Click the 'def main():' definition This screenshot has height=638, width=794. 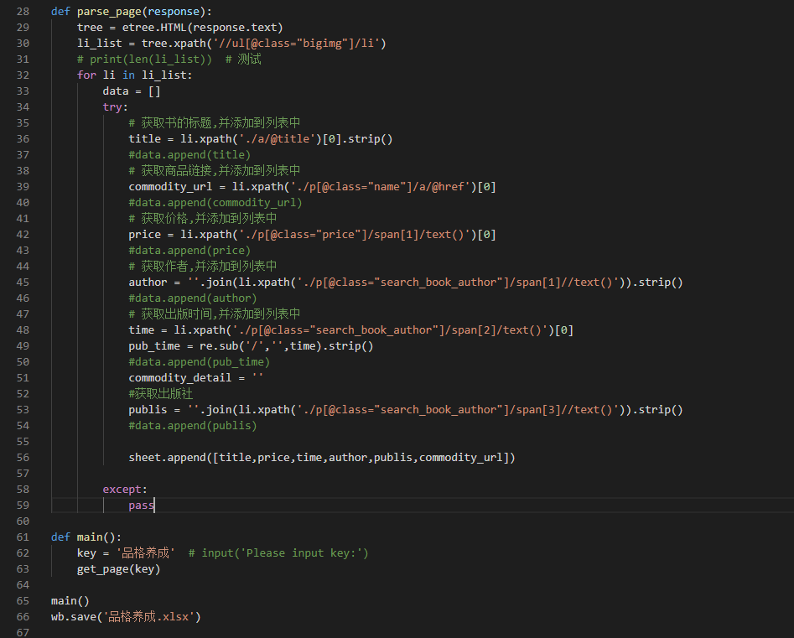point(86,537)
